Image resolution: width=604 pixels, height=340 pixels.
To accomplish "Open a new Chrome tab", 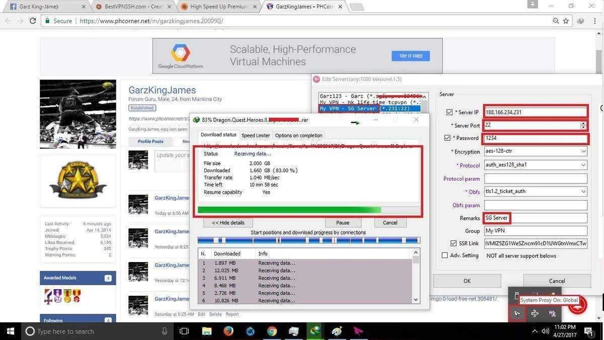I will (356, 7).
